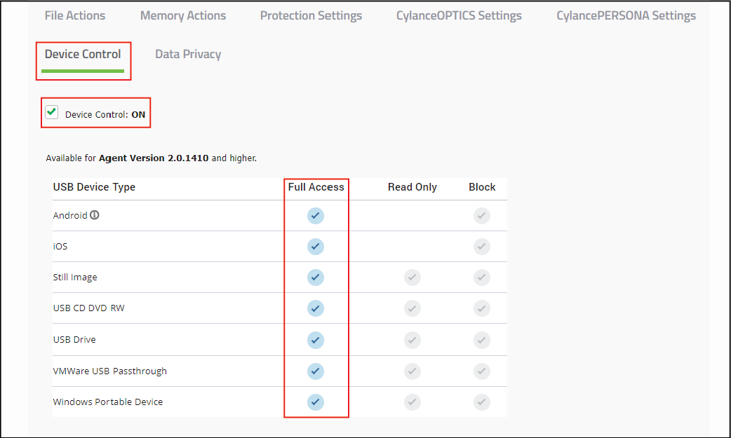Select Full Access for Android

316,216
